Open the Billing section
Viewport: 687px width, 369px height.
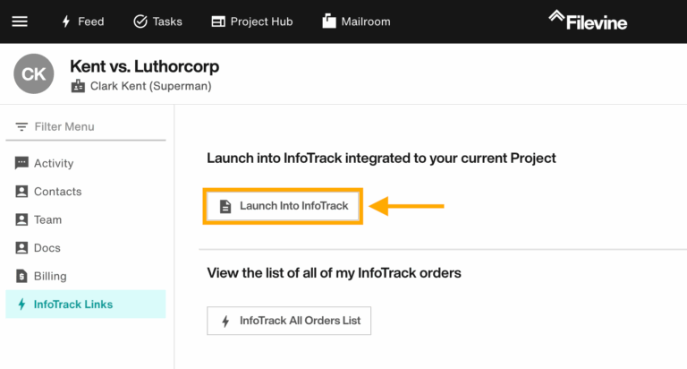pos(86,276)
